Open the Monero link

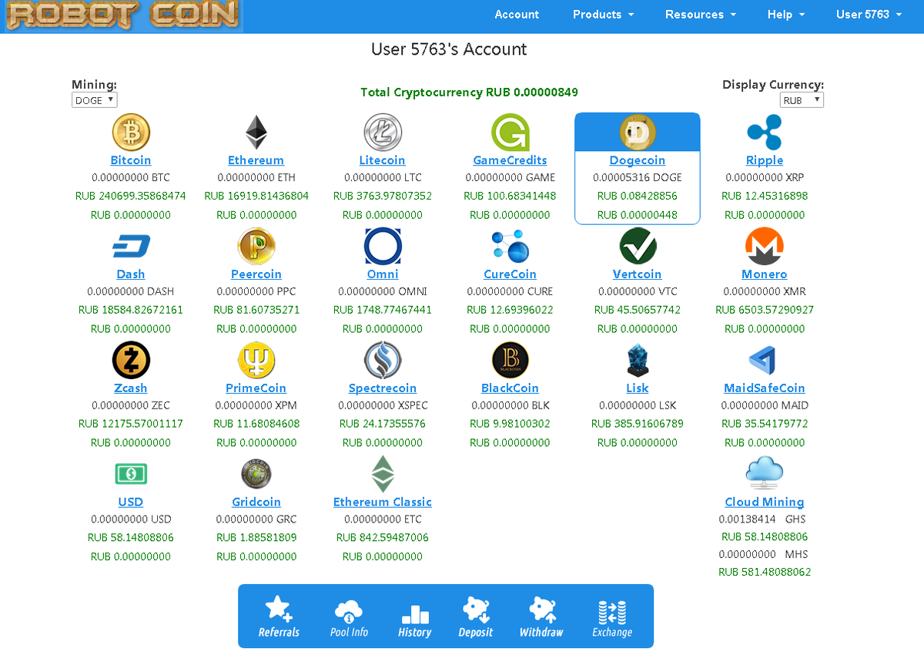tap(765, 274)
